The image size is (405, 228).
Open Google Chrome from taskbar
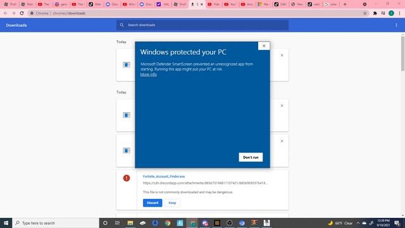point(167,223)
